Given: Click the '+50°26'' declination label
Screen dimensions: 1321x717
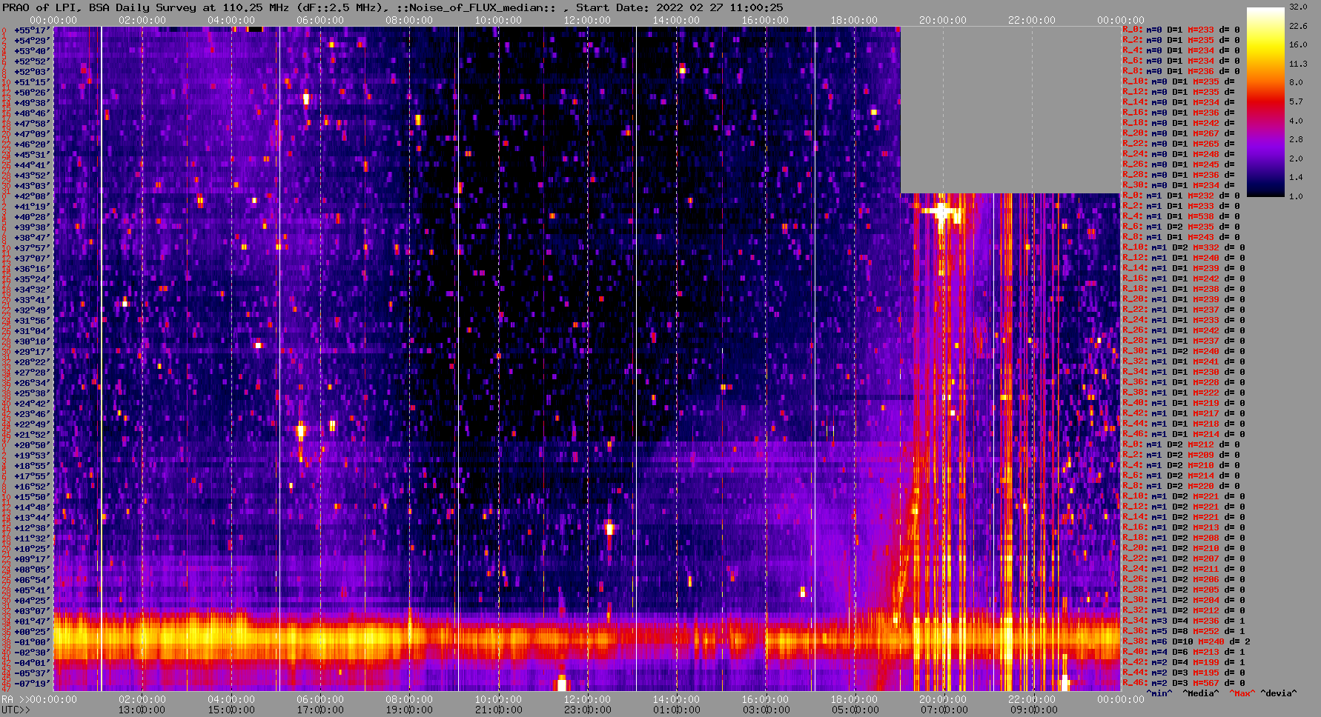Looking at the screenshot, I should coord(31,92).
